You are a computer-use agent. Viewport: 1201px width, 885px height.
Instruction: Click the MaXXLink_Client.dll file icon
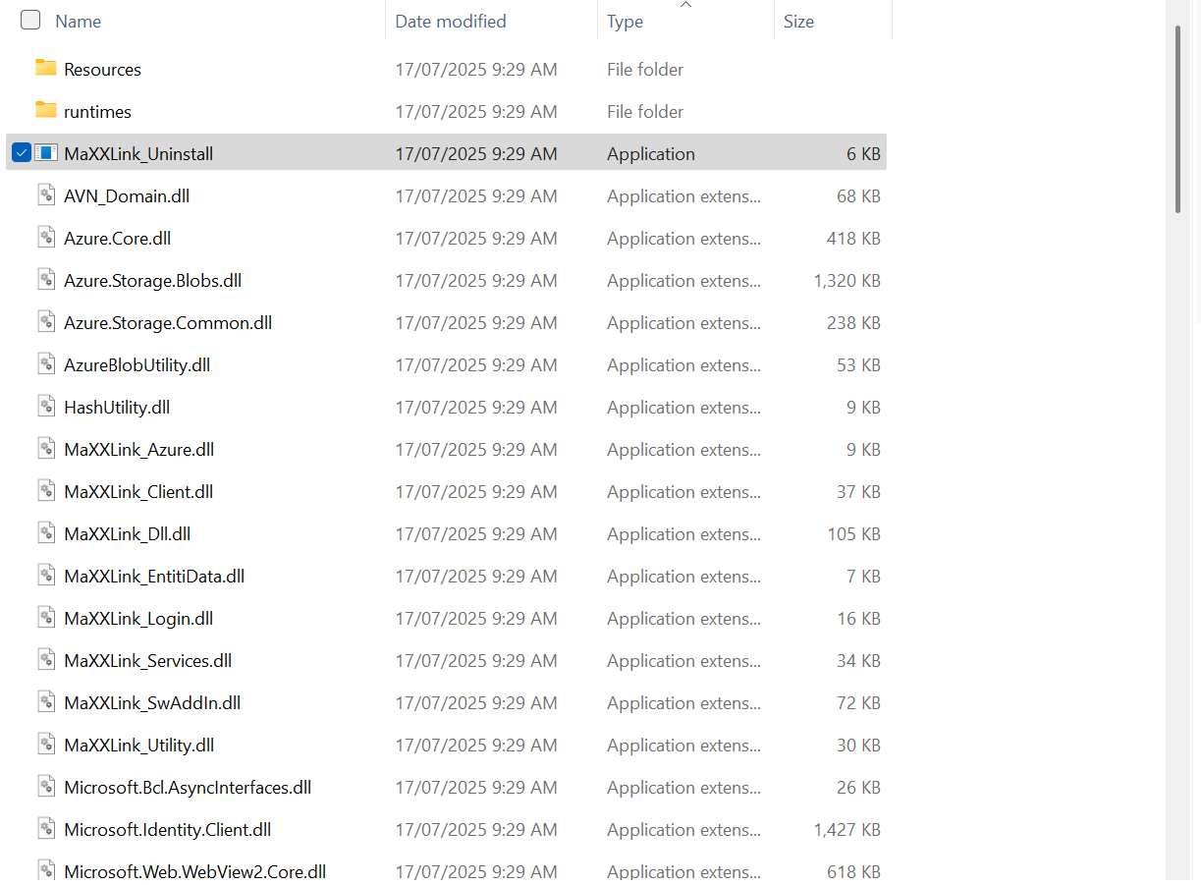(x=46, y=491)
